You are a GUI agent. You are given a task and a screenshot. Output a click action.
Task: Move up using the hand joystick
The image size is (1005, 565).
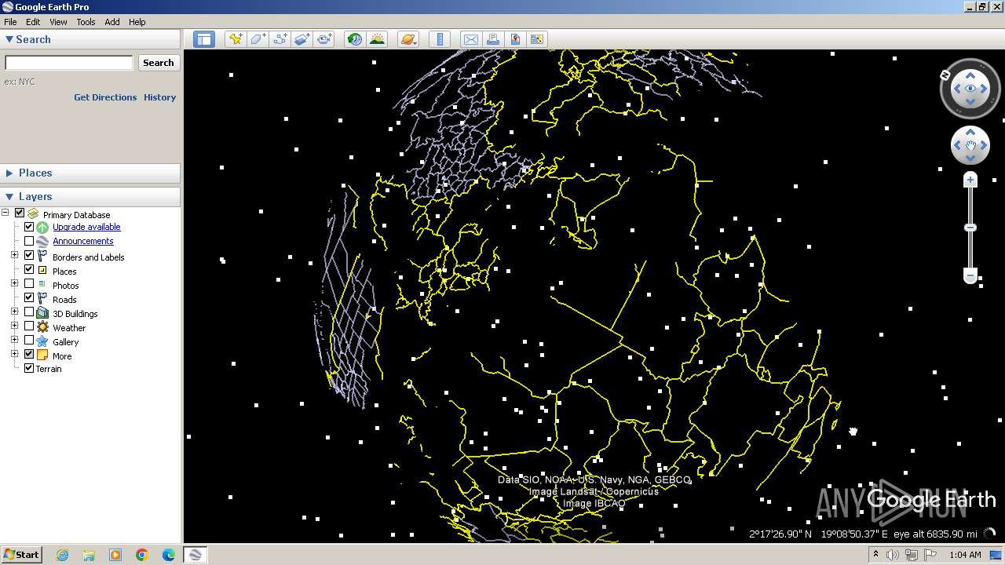pos(970,133)
